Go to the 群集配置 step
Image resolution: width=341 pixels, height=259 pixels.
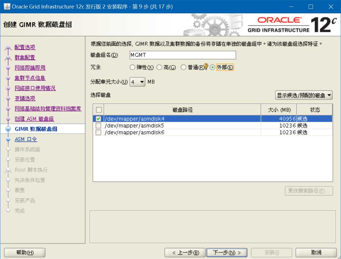(x=25, y=58)
